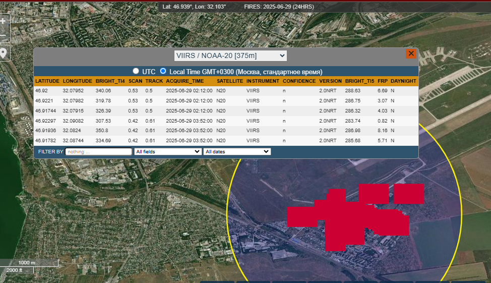Sort by the TRACK column header
The width and height of the screenshot is (491, 283).
pyautogui.click(x=154, y=81)
